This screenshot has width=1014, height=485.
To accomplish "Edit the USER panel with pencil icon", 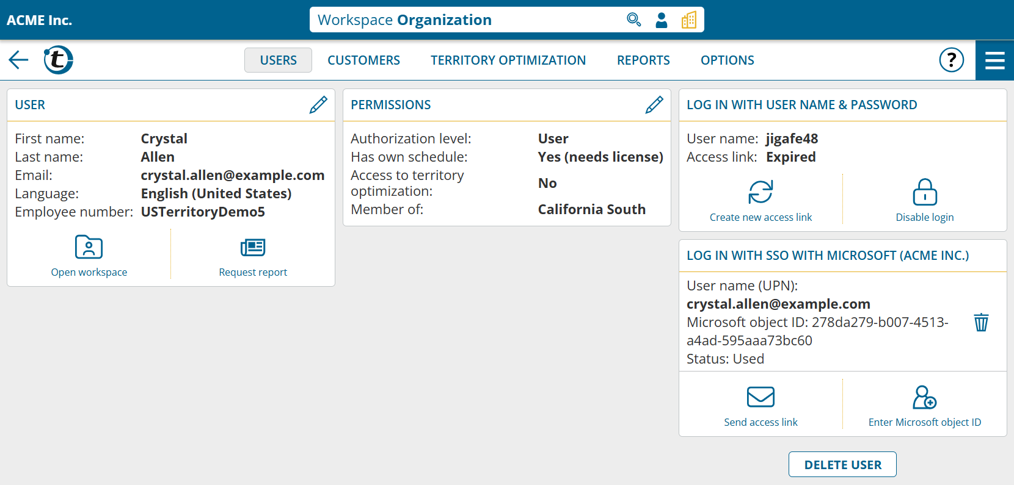I will [318, 105].
